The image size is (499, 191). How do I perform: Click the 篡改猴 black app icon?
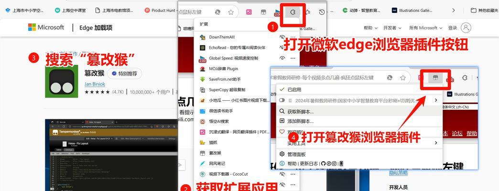click(x=62, y=81)
